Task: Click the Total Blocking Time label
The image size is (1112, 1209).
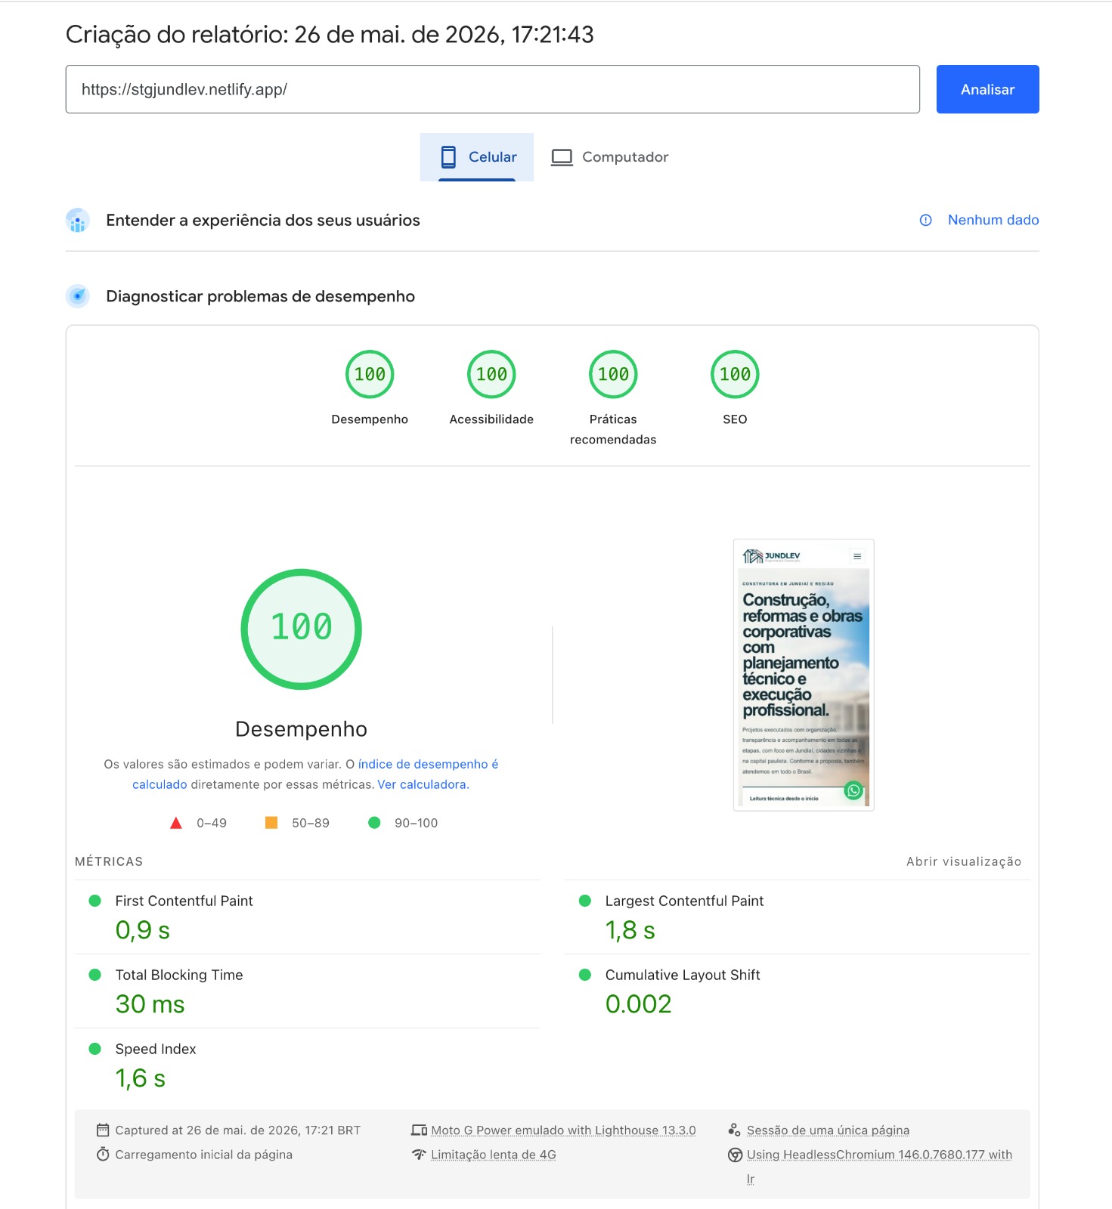Action: click(179, 975)
